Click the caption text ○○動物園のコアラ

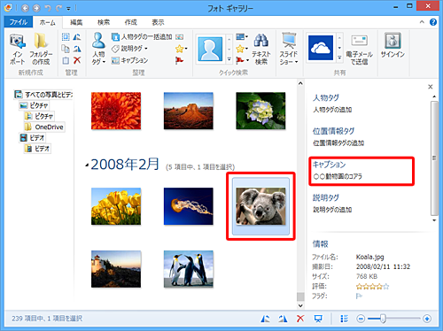[338, 176]
